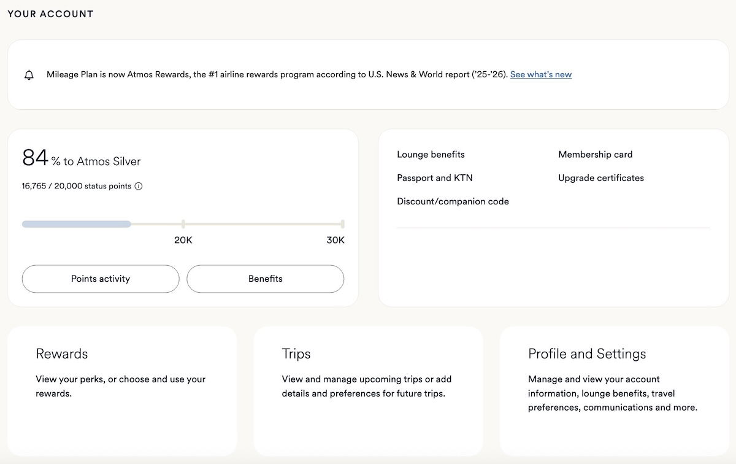Screen dimensions: 736x464
Task: Open the Profile and Settings card
Action: 614,390
